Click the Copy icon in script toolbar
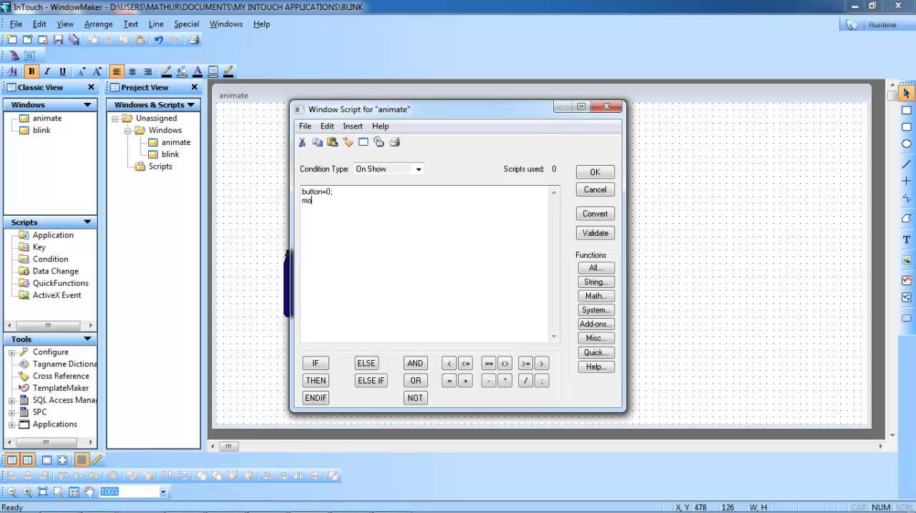This screenshot has width=916, height=513. point(317,142)
